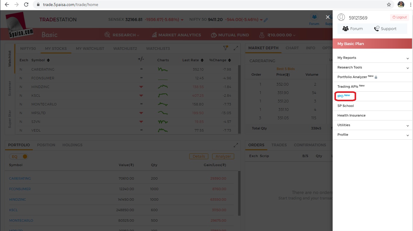The width and height of the screenshot is (413, 231).
Task: Switch to WATCHLIST3 tab
Action: (x=158, y=48)
